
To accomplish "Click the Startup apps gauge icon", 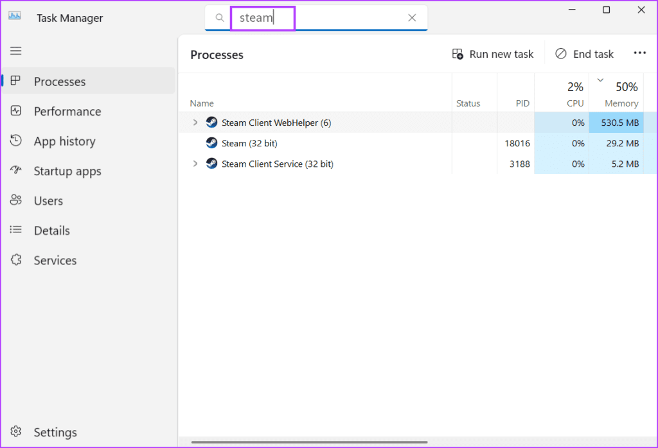I will coord(15,169).
